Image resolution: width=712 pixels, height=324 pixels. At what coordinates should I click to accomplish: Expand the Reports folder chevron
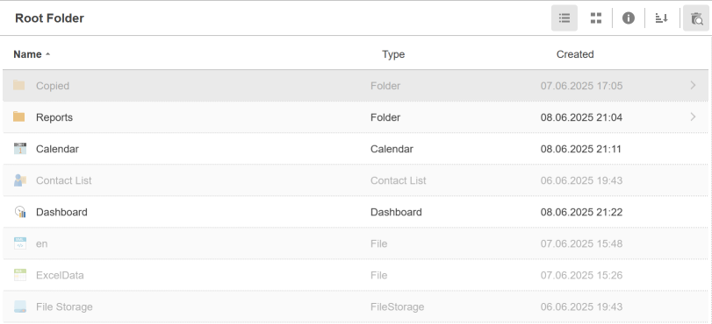click(x=693, y=117)
